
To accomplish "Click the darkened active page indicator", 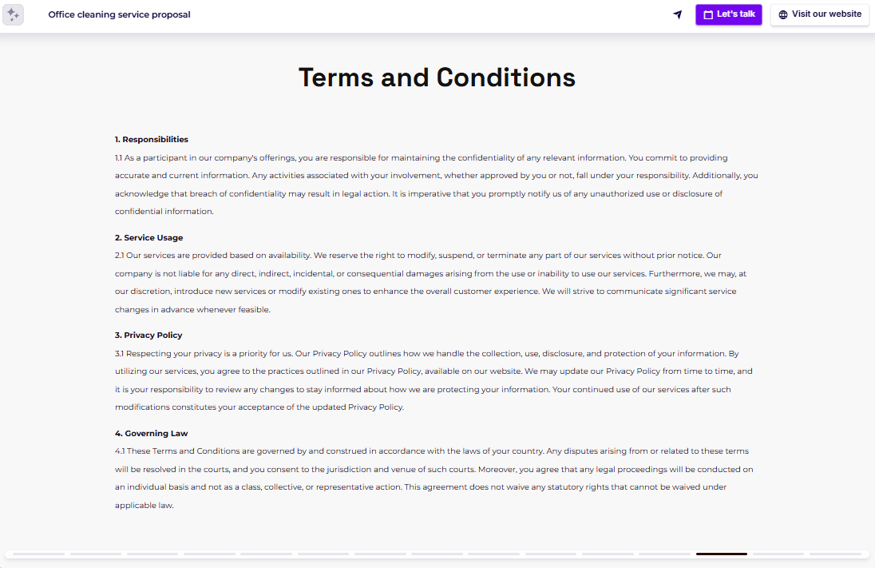I will [x=721, y=553].
